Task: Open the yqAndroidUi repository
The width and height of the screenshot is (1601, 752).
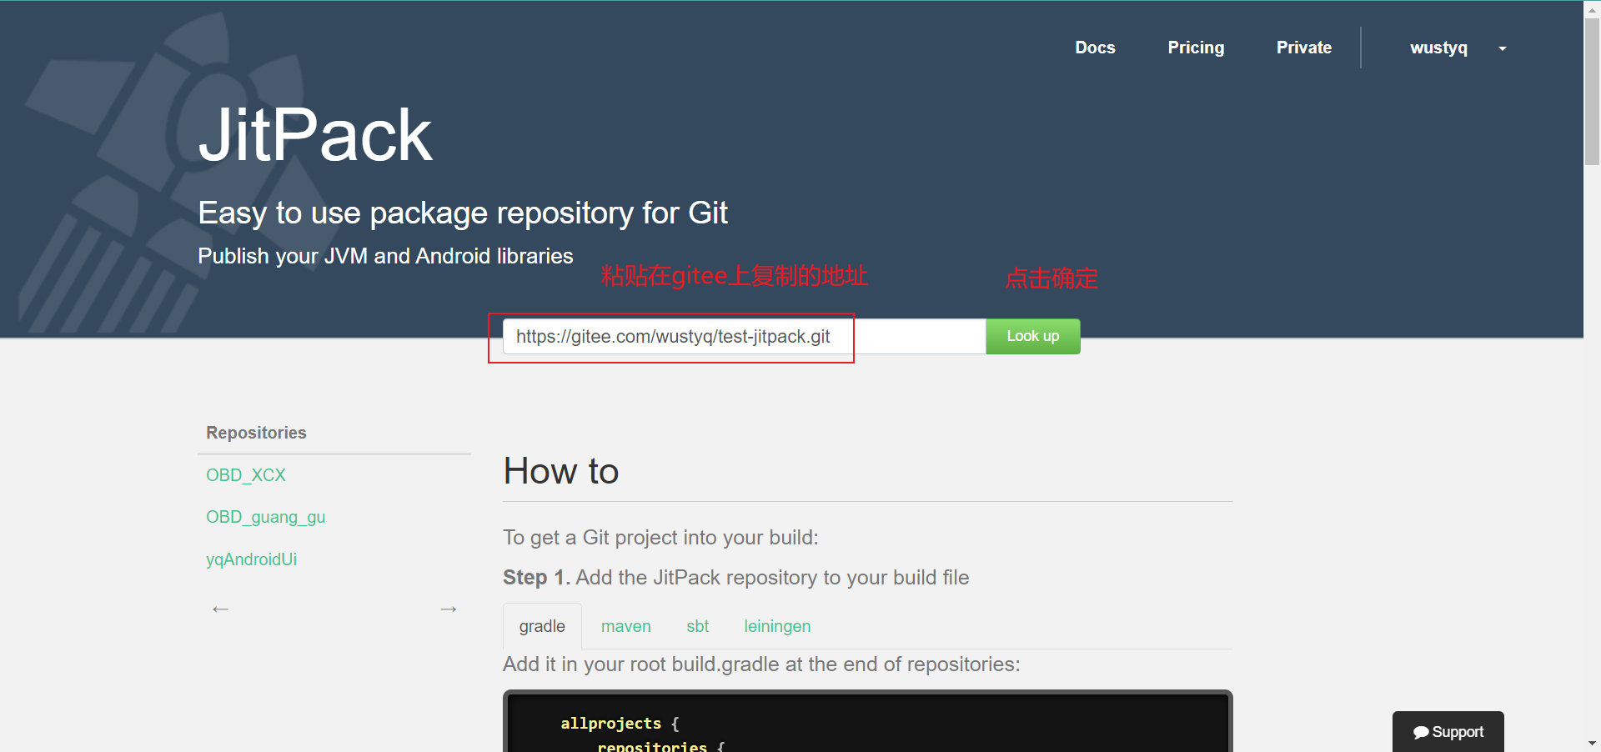Action: (x=251, y=559)
